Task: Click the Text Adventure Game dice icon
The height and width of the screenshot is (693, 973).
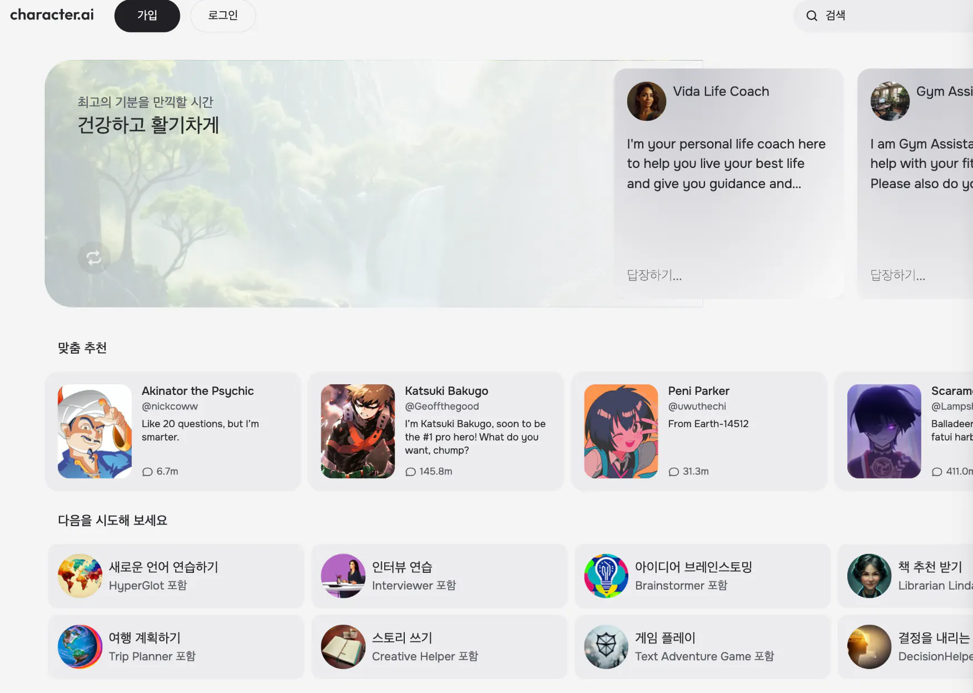Action: click(605, 646)
